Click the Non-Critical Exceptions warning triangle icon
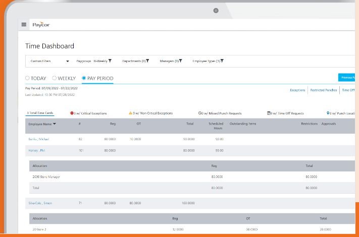 (130, 113)
